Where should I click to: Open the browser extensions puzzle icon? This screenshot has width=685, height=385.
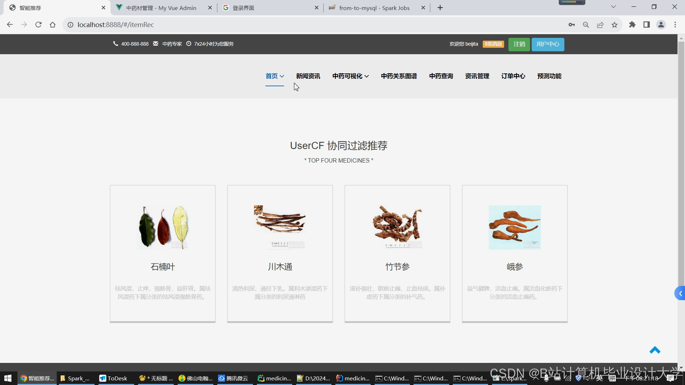(632, 25)
